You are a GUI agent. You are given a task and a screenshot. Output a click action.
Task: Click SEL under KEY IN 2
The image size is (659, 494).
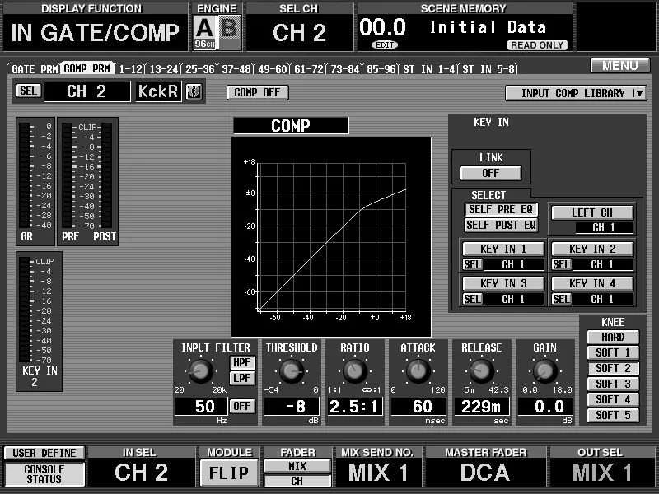[x=562, y=264]
